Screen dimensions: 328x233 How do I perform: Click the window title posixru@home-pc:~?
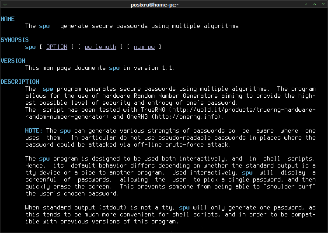pyautogui.click(x=155, y=5)
